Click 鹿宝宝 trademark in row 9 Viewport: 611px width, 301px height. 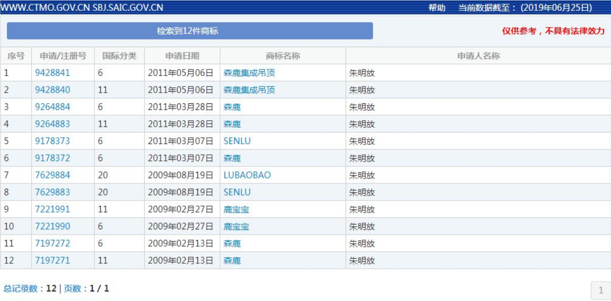point(237,209)
